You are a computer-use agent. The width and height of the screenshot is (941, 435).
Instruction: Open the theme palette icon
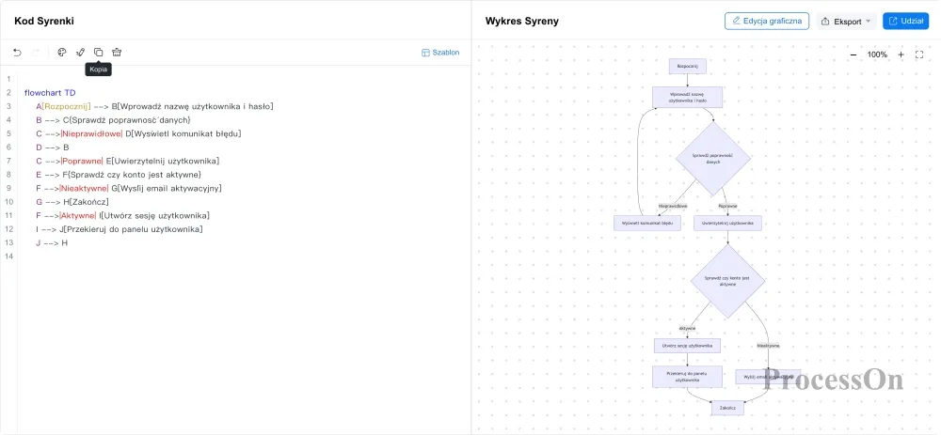click(x=62, y=52)
